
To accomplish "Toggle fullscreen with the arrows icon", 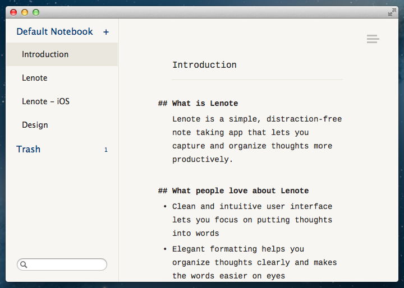I will (x=392, y=12).
